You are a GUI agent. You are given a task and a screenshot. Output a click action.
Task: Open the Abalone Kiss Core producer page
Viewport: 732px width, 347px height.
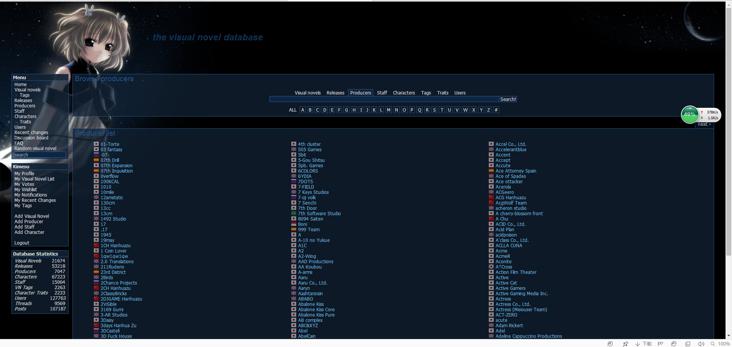[316, 309]
